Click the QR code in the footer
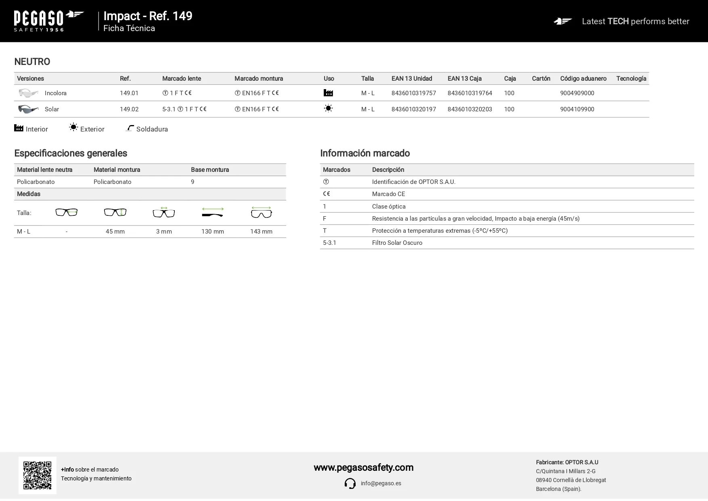Image resolution: width=708 pixels, height=501 pixels. click(38, 475)
